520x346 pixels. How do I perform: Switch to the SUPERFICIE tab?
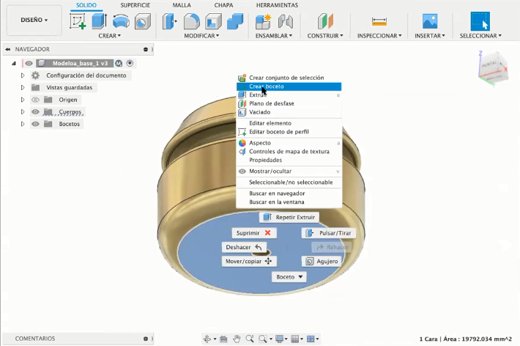coord(135,5)
